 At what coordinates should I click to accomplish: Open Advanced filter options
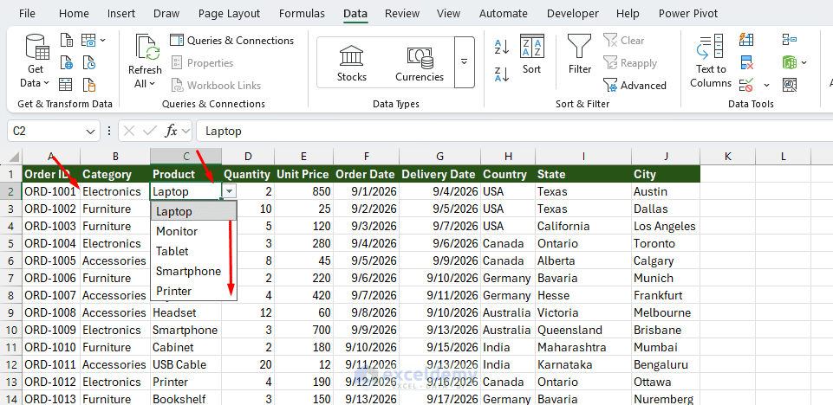635,86
